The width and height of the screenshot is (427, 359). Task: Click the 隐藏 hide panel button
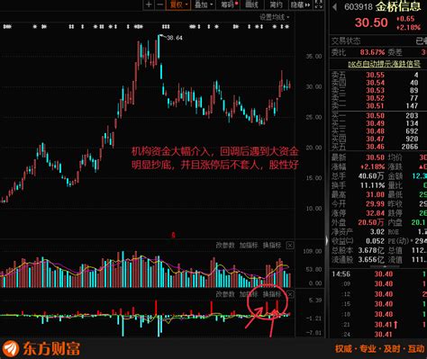[300, 4]
